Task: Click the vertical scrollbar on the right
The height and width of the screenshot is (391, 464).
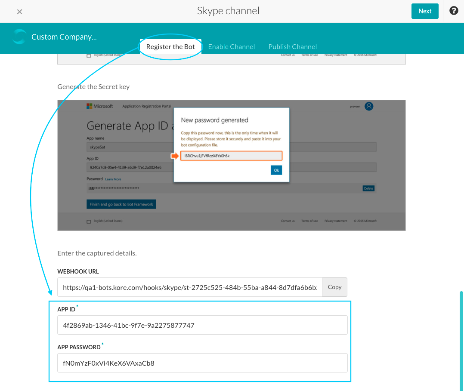Action: pyautogui.click(x=461, y=340)
